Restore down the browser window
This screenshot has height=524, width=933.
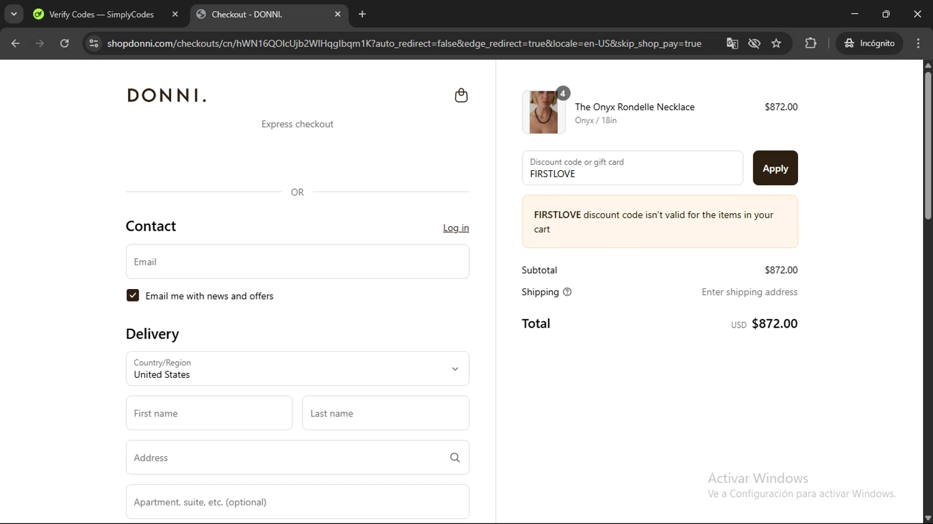click(x=886, y=14)
